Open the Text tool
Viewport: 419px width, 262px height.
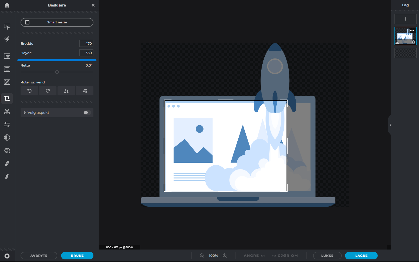(x=7, y=69)
